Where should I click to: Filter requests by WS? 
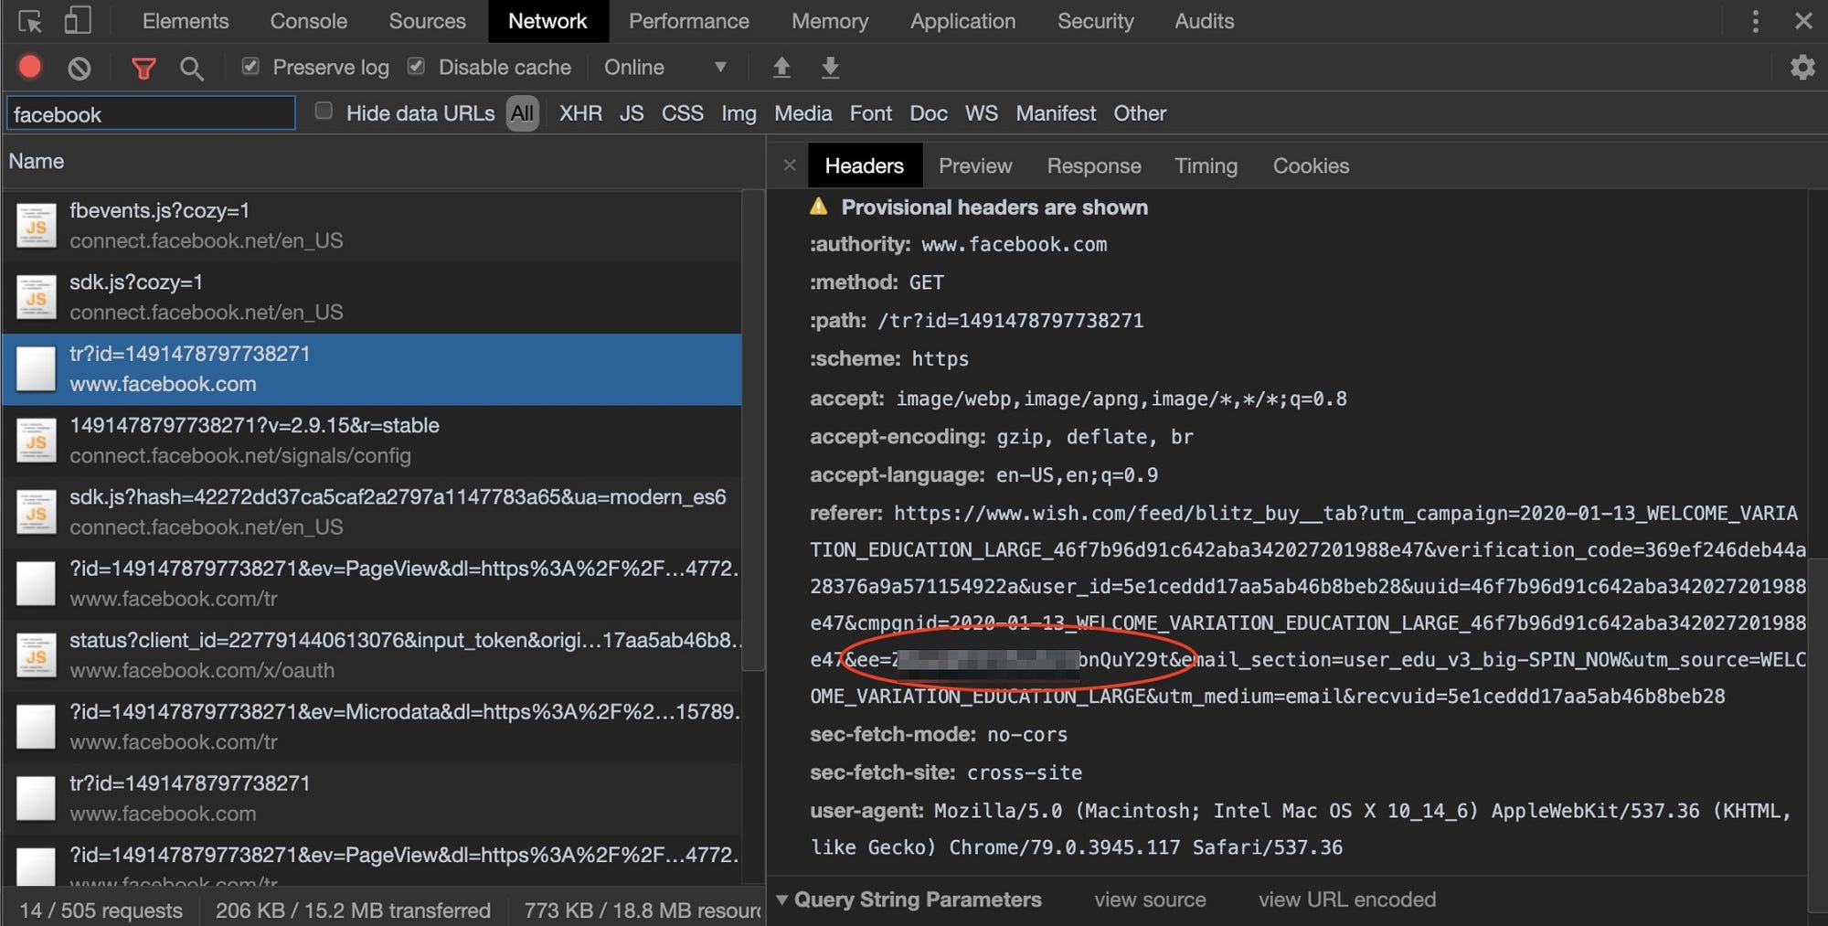pyautogui.click(x=981, y=113)
